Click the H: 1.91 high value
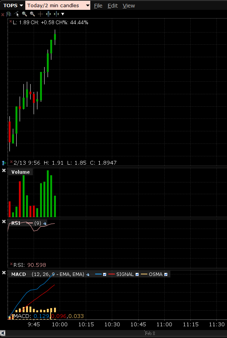 [54, 163]
